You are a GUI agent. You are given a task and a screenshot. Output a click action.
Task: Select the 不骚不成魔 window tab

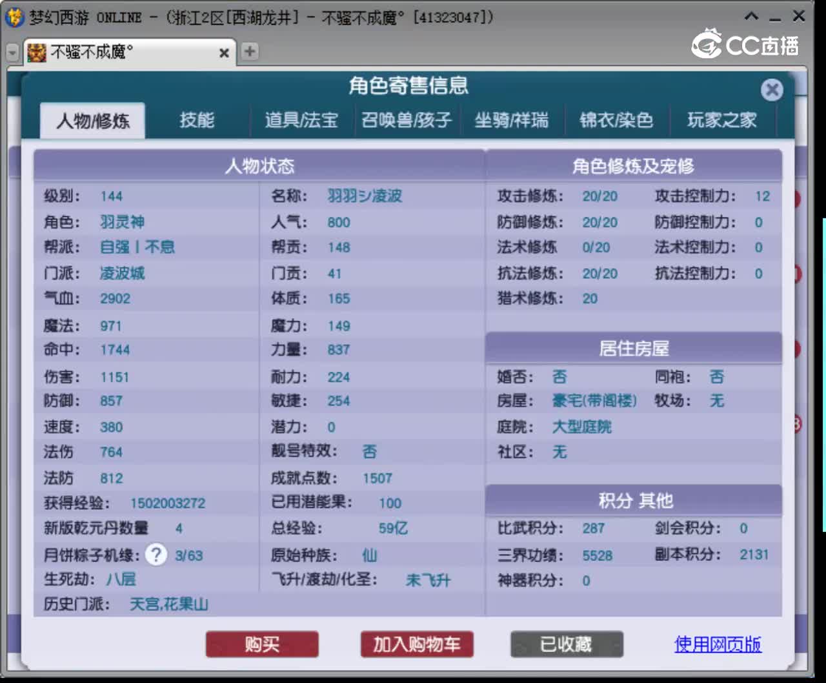click(x=129, y=52)
